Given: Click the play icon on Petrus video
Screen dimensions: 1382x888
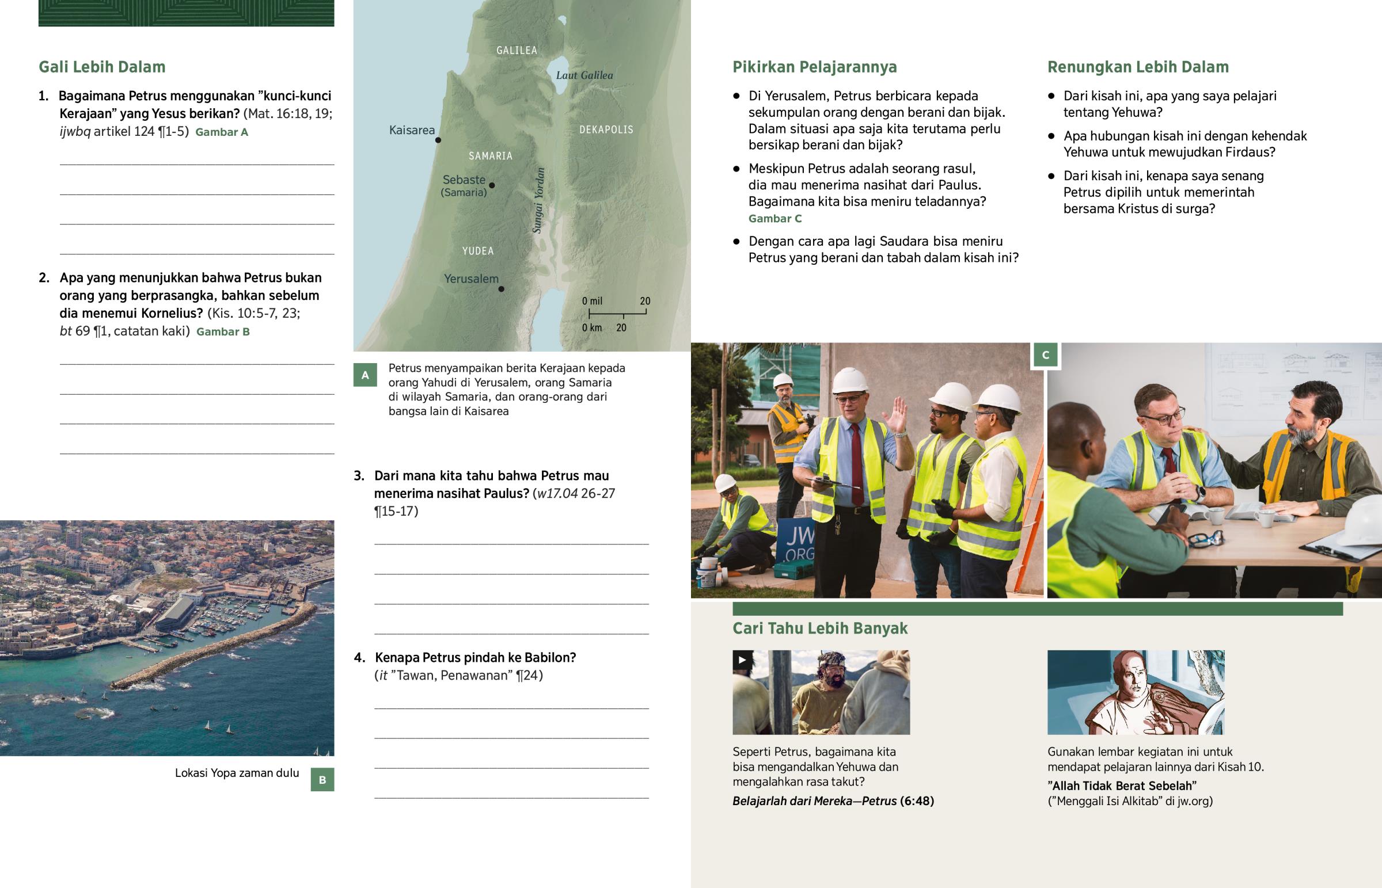Looking at the screenshot, I should coord(742,660).
